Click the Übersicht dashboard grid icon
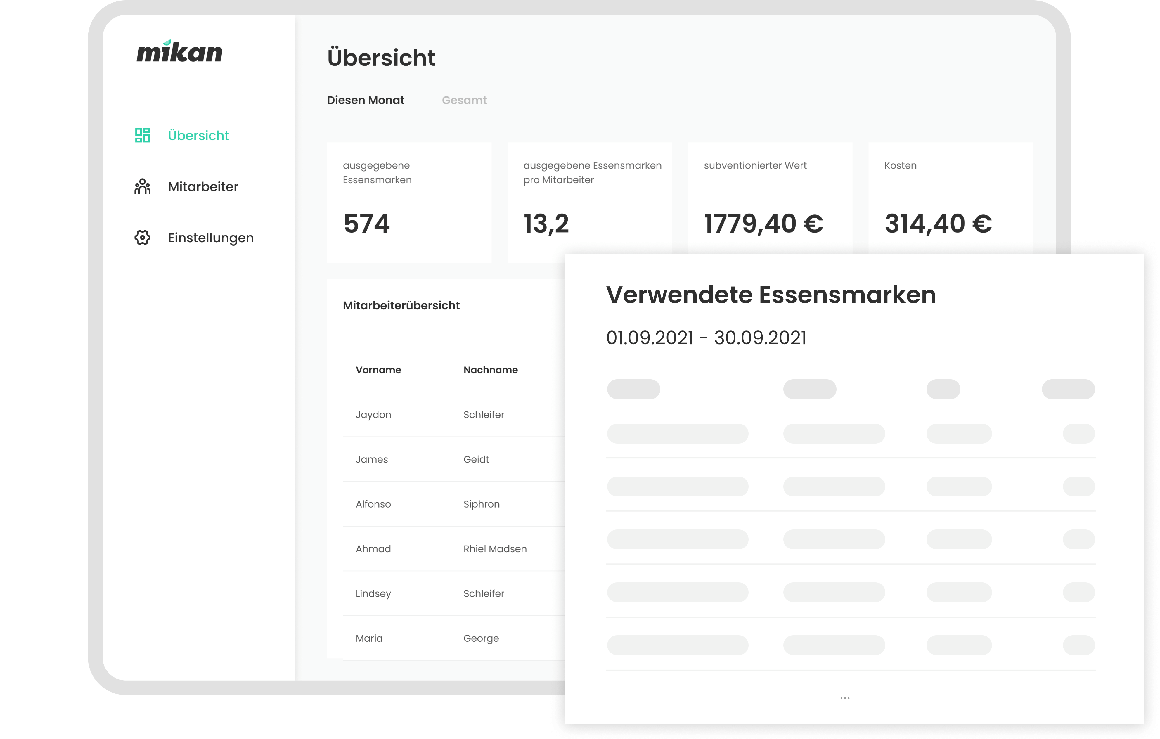Viewport: 1160px width, 739px height. pos(142,135)
